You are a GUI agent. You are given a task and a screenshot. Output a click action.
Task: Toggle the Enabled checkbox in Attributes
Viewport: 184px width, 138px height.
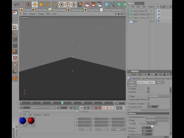pyautogui.click(x=148, y=89)
